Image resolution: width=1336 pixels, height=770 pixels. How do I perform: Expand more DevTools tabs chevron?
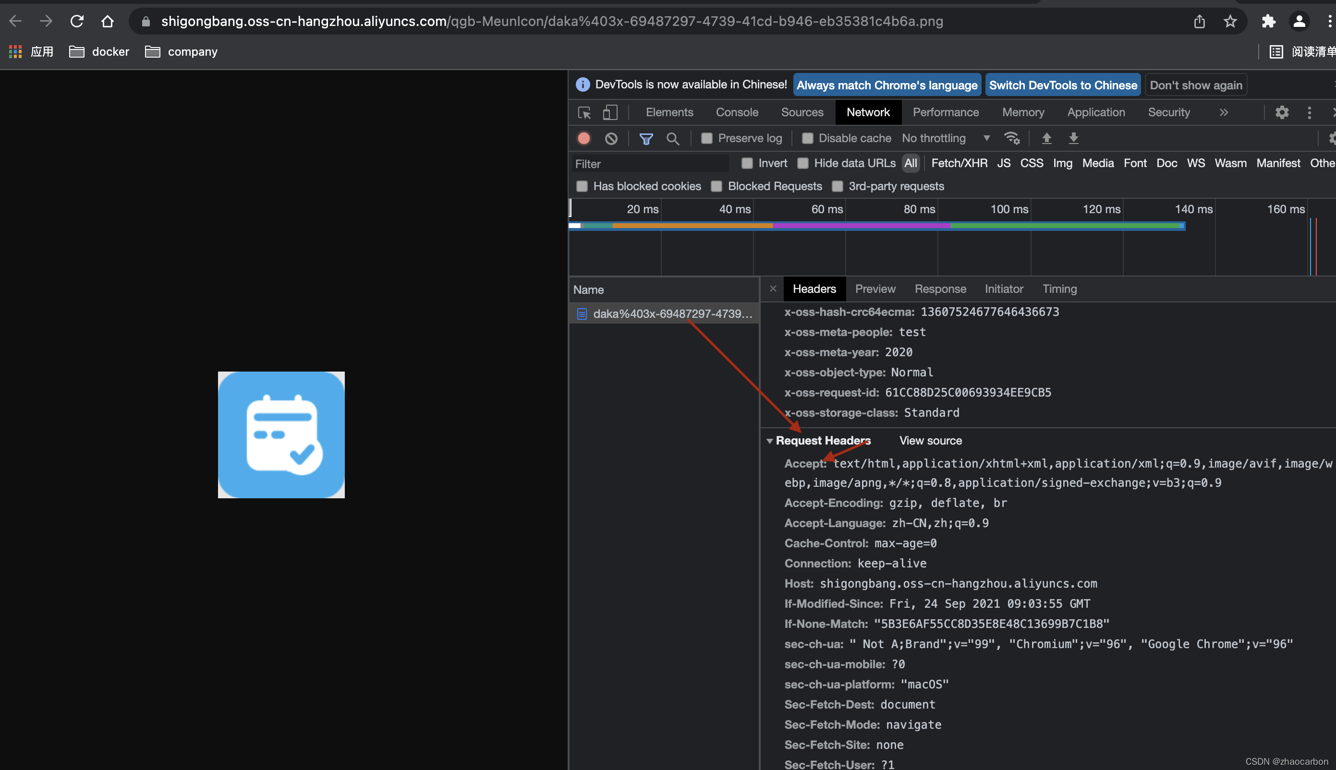pos(1223,112)
